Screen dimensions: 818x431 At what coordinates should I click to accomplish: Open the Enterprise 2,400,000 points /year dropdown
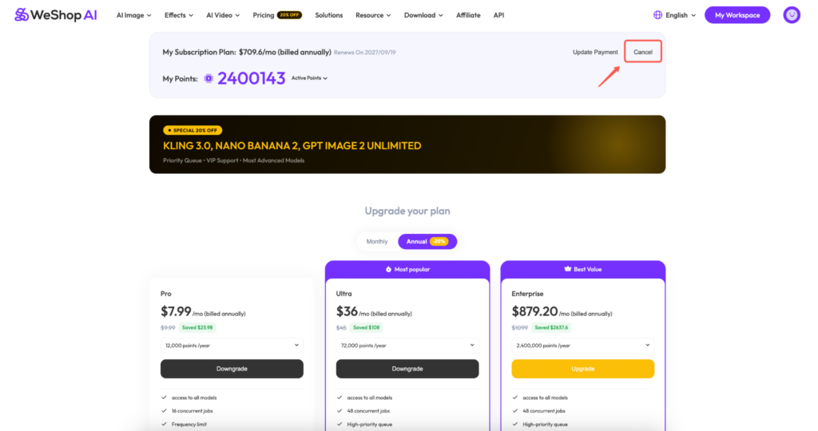[582, 345]
